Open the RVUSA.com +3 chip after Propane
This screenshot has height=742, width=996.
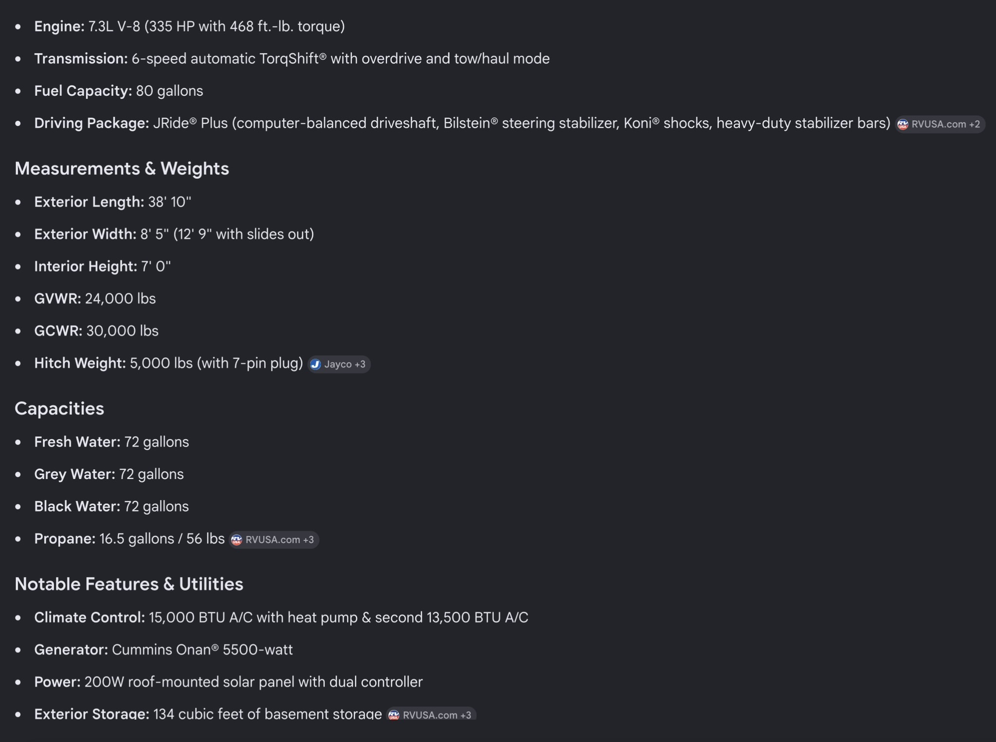(274, 540)
